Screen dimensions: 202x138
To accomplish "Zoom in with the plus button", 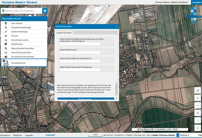I will (198, 98).
